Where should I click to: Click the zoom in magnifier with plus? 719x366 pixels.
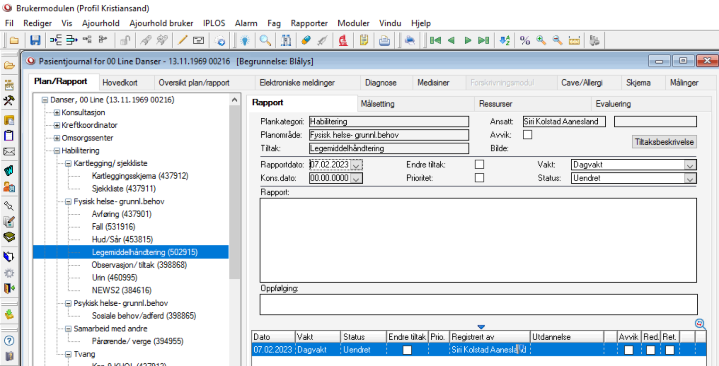541,41
